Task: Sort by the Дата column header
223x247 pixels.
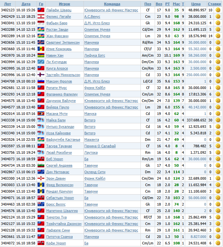Action: pyautogui.click(x=26, y=4)
